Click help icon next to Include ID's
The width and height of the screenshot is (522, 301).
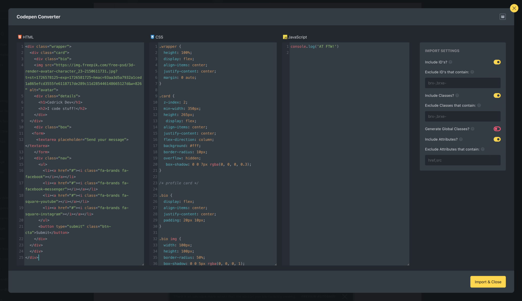point(450,62)
